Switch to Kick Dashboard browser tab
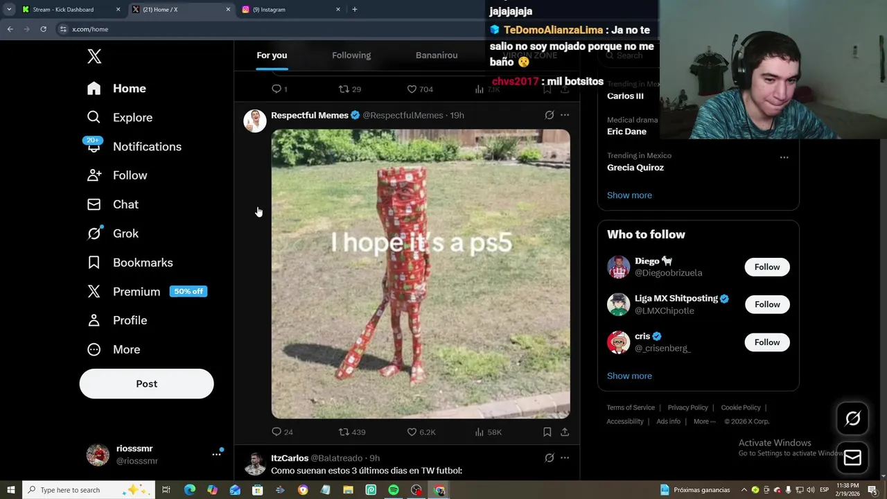887x499 pixels. click(x=70, y=10)
